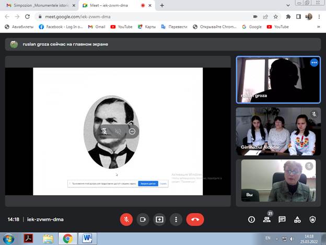Toggle the camera on or off

(142, 219)
